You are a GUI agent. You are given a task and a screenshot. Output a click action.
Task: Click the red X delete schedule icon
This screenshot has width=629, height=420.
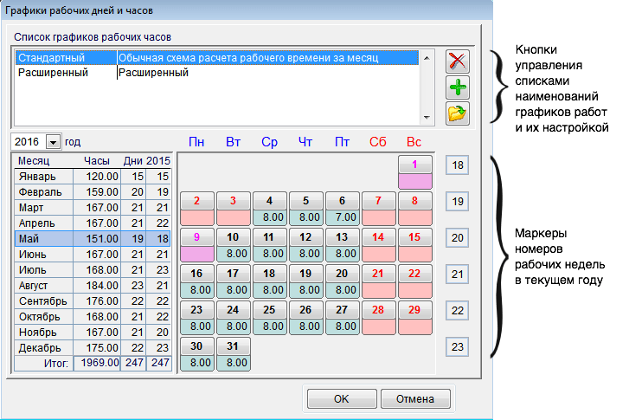click(x=458, y=61)
